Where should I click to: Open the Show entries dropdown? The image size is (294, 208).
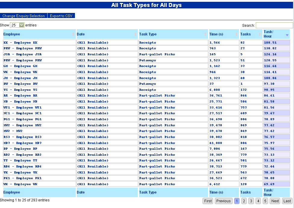17,25
